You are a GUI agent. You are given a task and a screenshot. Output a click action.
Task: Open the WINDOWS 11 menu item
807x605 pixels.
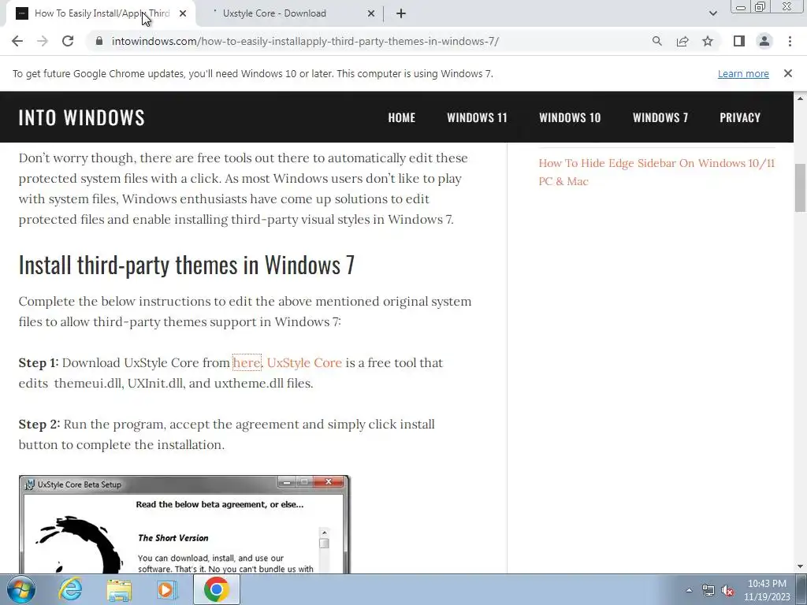click(477, 117)
